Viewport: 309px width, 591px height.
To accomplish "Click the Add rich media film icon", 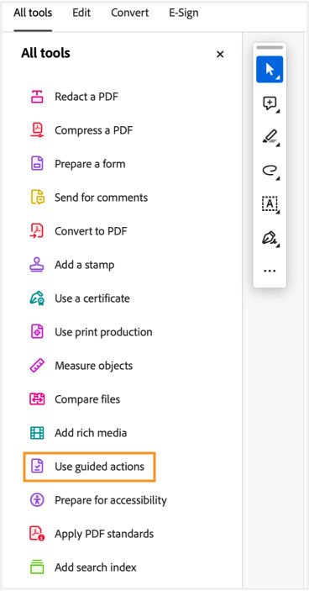I will (x=37, y=433).
